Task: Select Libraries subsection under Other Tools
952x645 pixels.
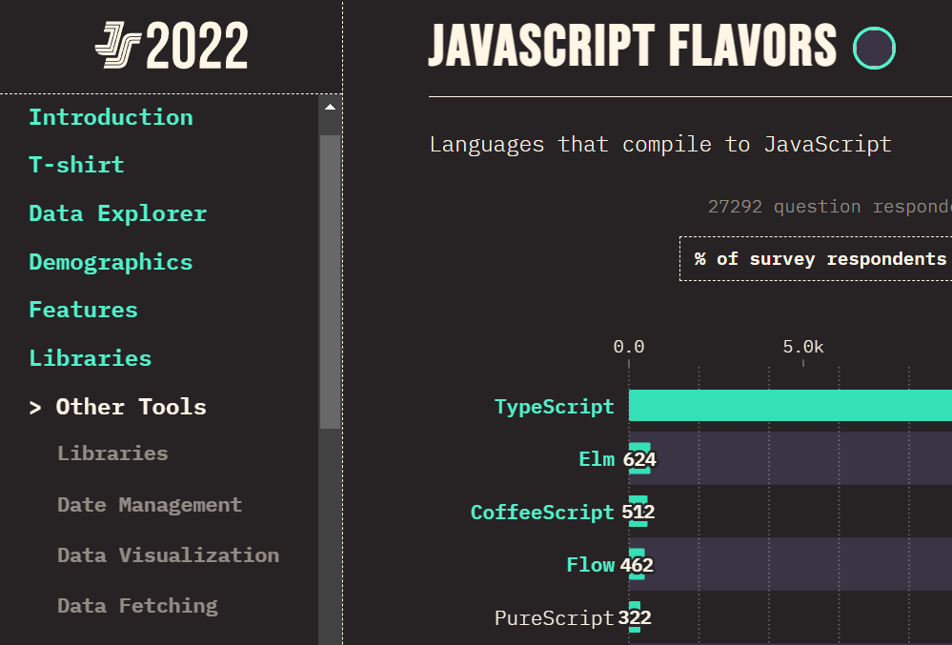Action: pos(112,454)
